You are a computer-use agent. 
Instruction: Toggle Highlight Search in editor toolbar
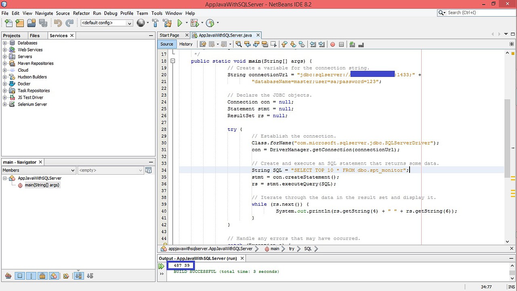(265, 44)
